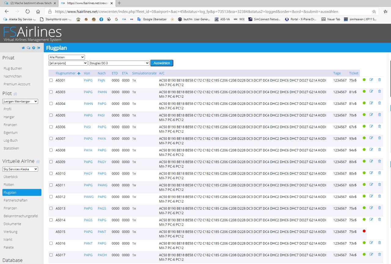Viewport: 391px width, 264px height.
Task: Delete flight AS017 using the trash icon
Action: [x=379, y=254]
